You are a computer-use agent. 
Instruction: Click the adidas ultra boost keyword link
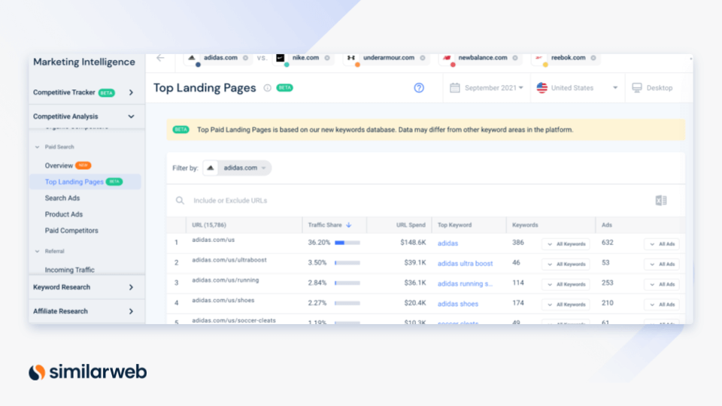465,263
